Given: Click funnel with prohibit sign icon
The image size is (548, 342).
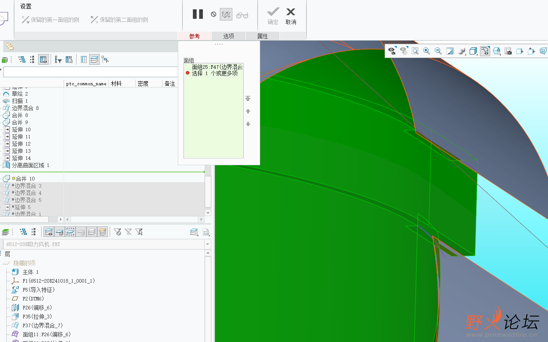Looking at the screenshot, I should (117, 232).
